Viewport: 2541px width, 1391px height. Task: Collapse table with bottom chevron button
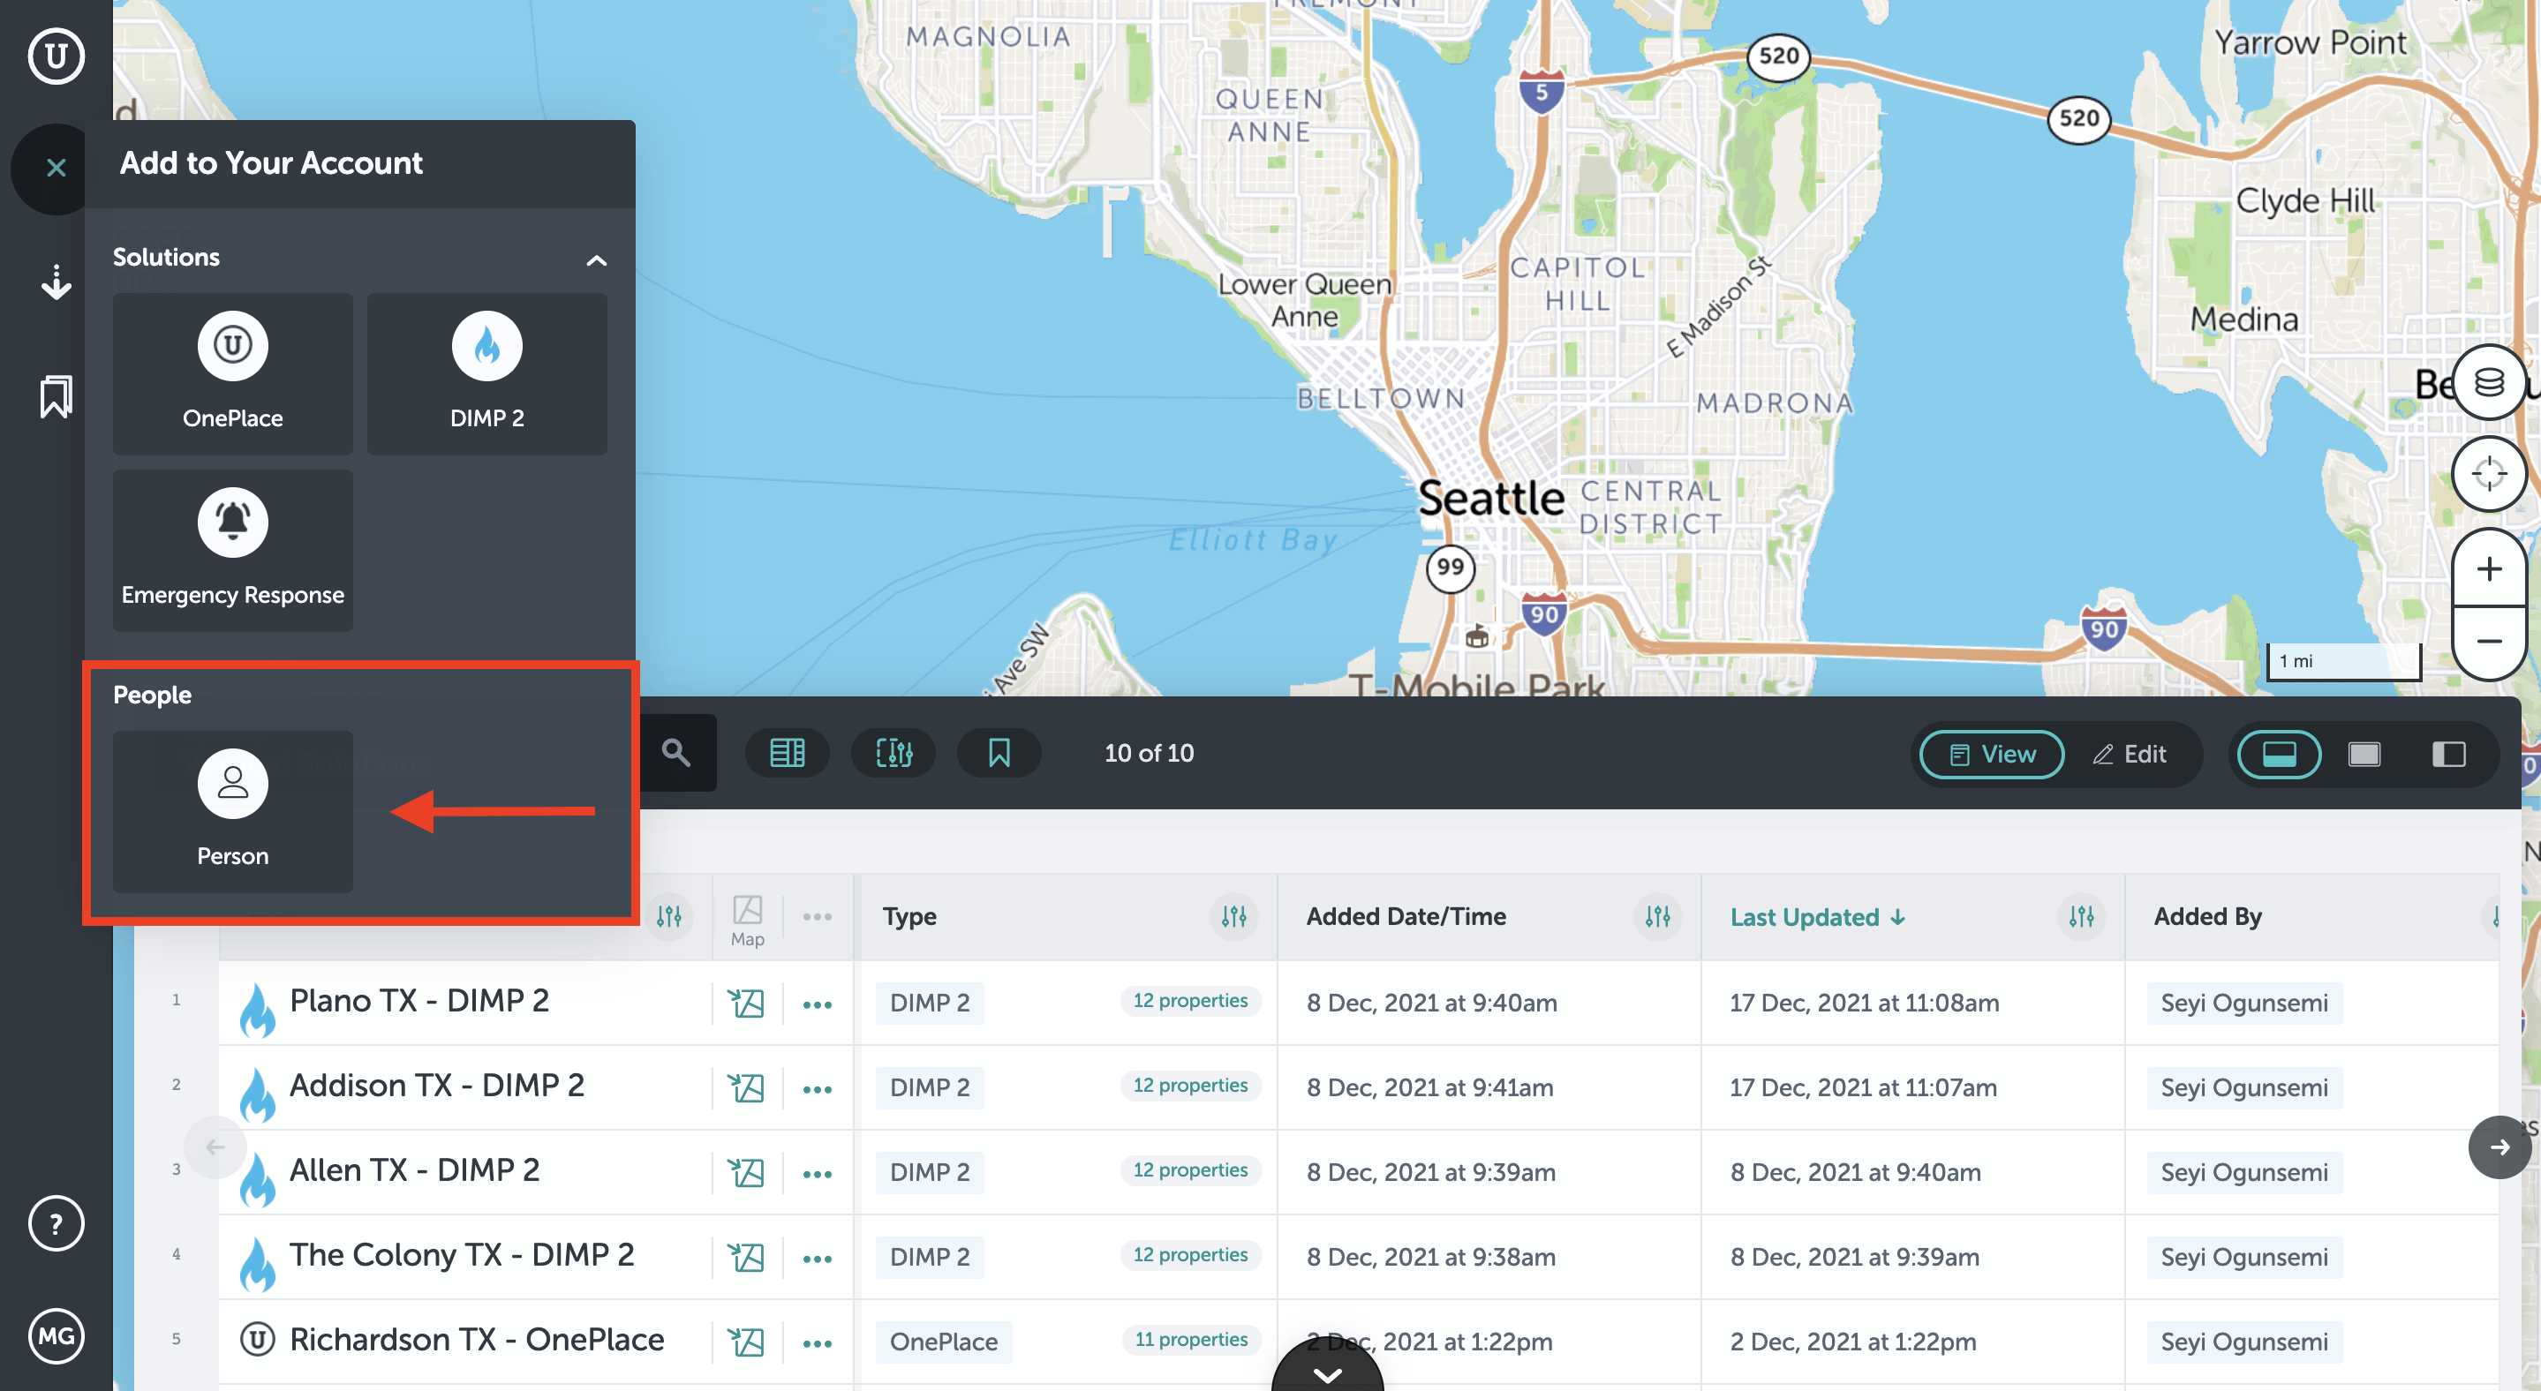tap(1327, 1373)
